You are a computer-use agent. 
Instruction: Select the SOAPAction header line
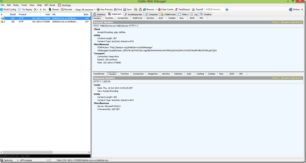[x=125, y=47]
